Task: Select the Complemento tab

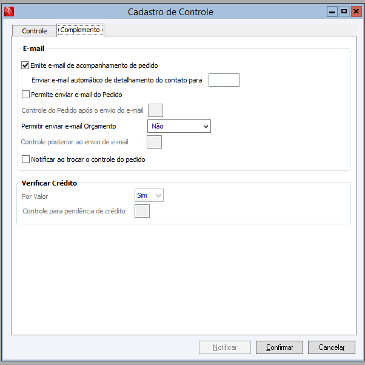Action: tap(80, 30)
